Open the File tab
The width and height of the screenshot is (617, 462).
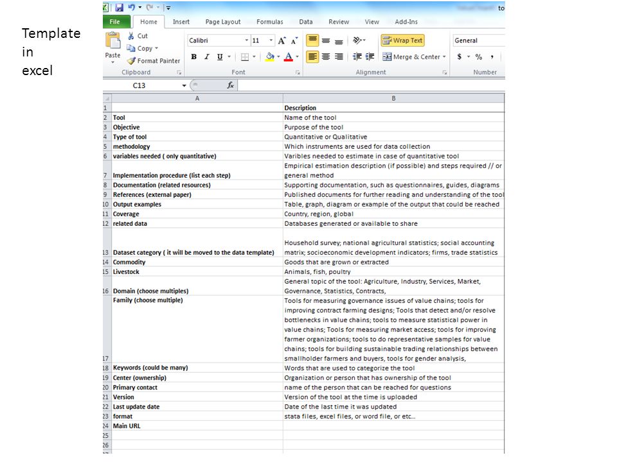click(x=116, y=22)
